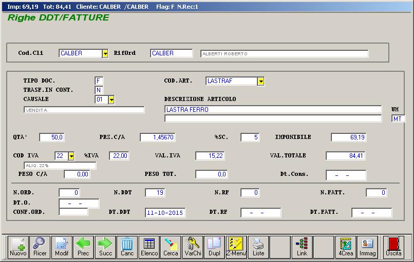Click the ALBERTI ROBERTO name field
Screen dimensions: 414x262
point(284,54)
